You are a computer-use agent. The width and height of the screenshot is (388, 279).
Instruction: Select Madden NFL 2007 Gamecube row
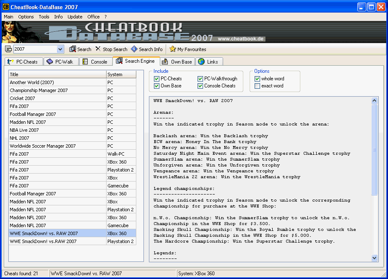72,225
